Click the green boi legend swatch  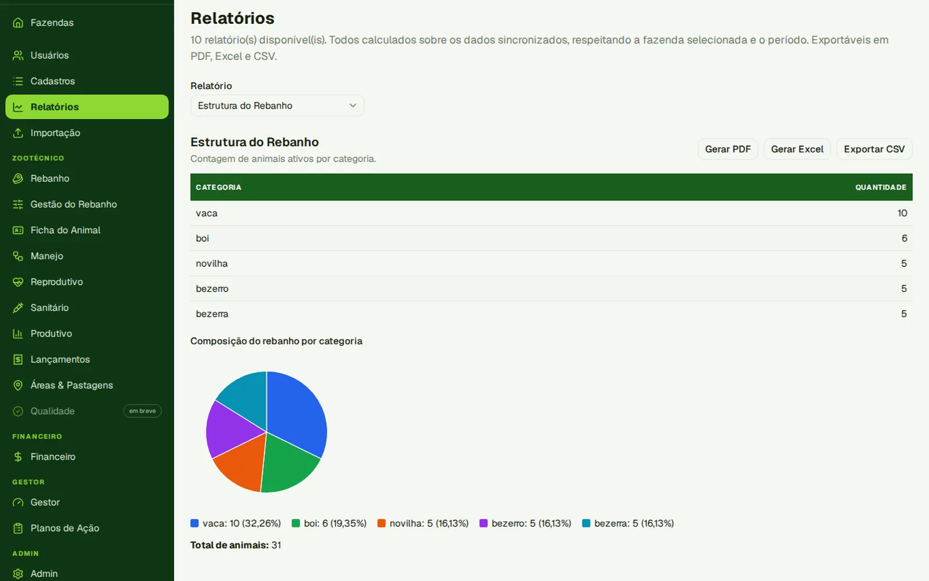click(296, 523)
